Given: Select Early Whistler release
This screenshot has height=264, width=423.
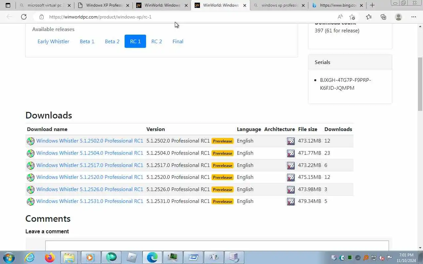Looking at the screenshot, I should (53, 41).
